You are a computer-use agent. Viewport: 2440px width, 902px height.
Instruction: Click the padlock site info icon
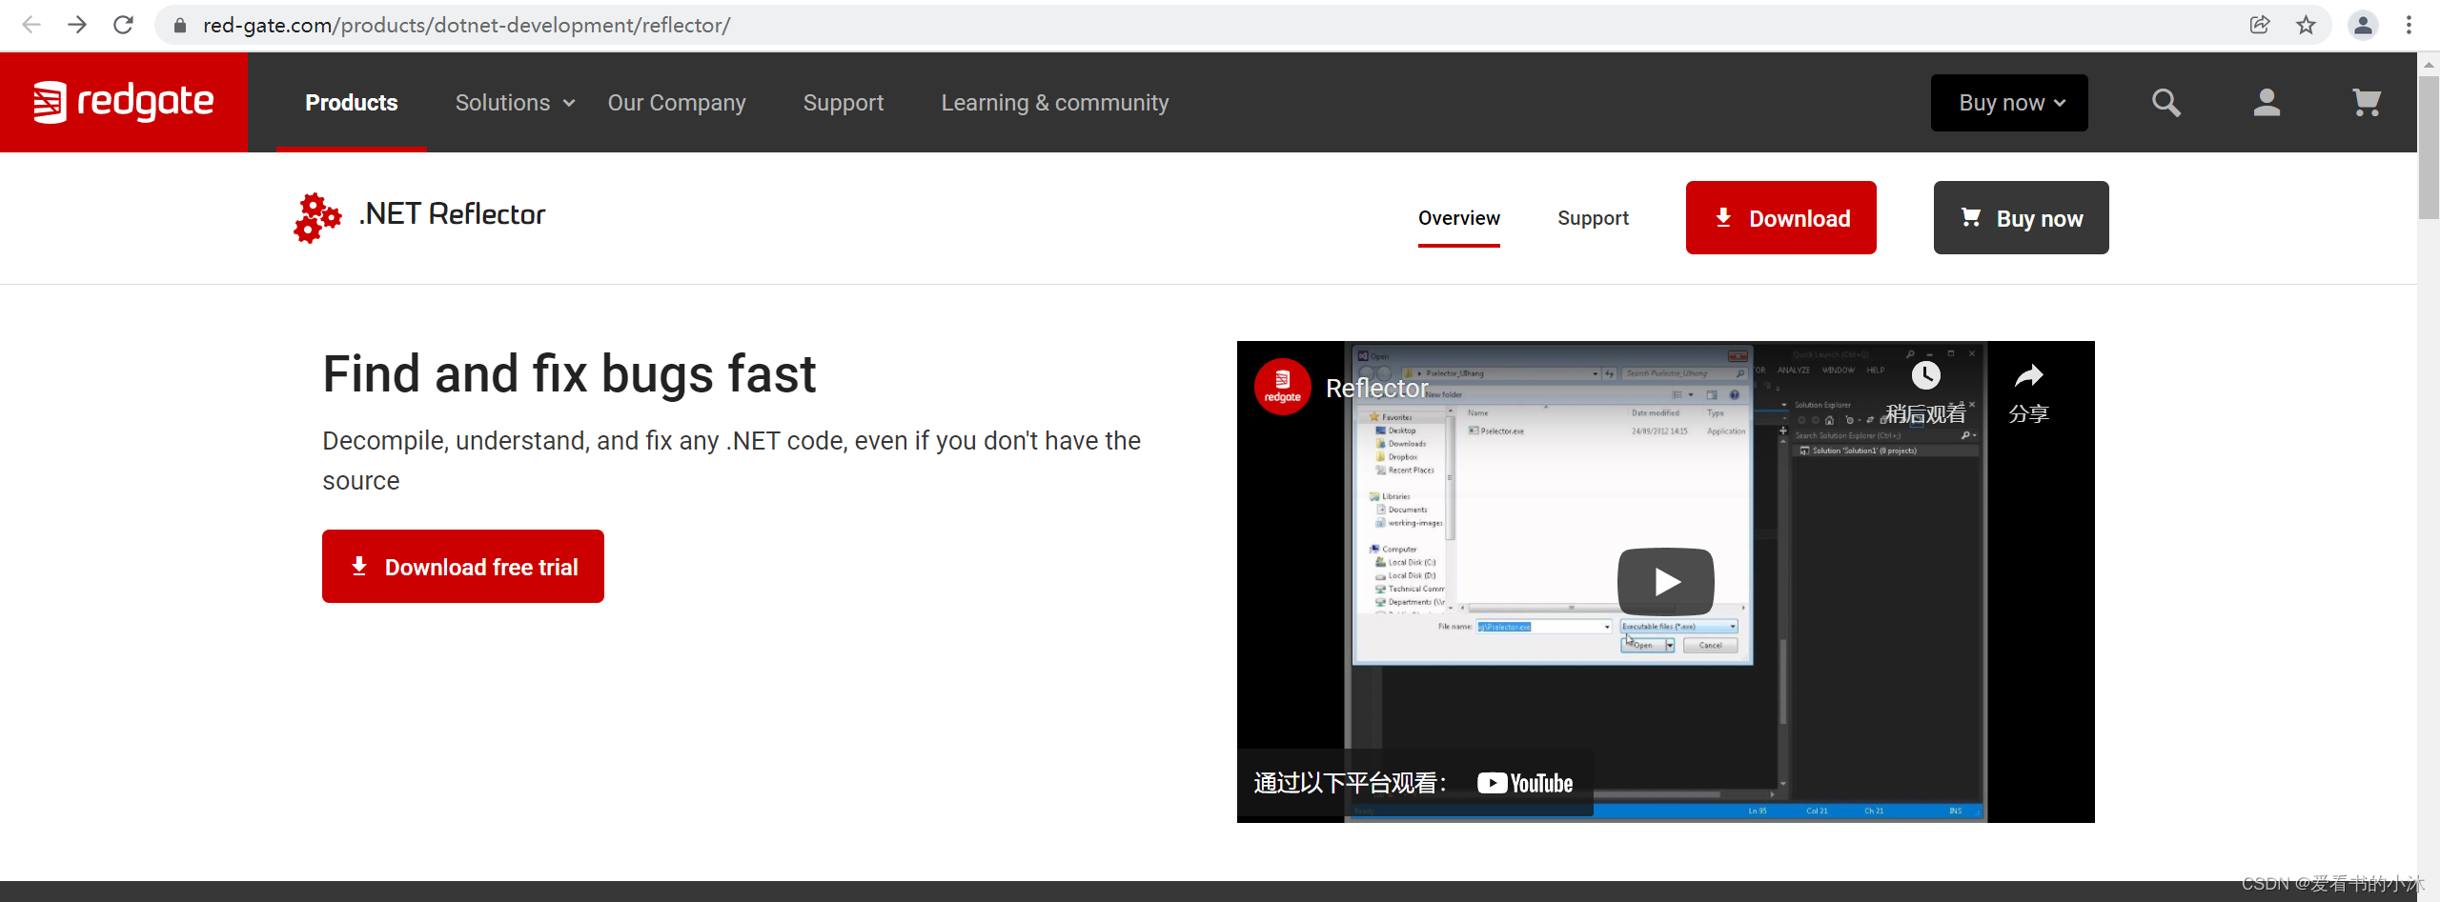(179, 26)
